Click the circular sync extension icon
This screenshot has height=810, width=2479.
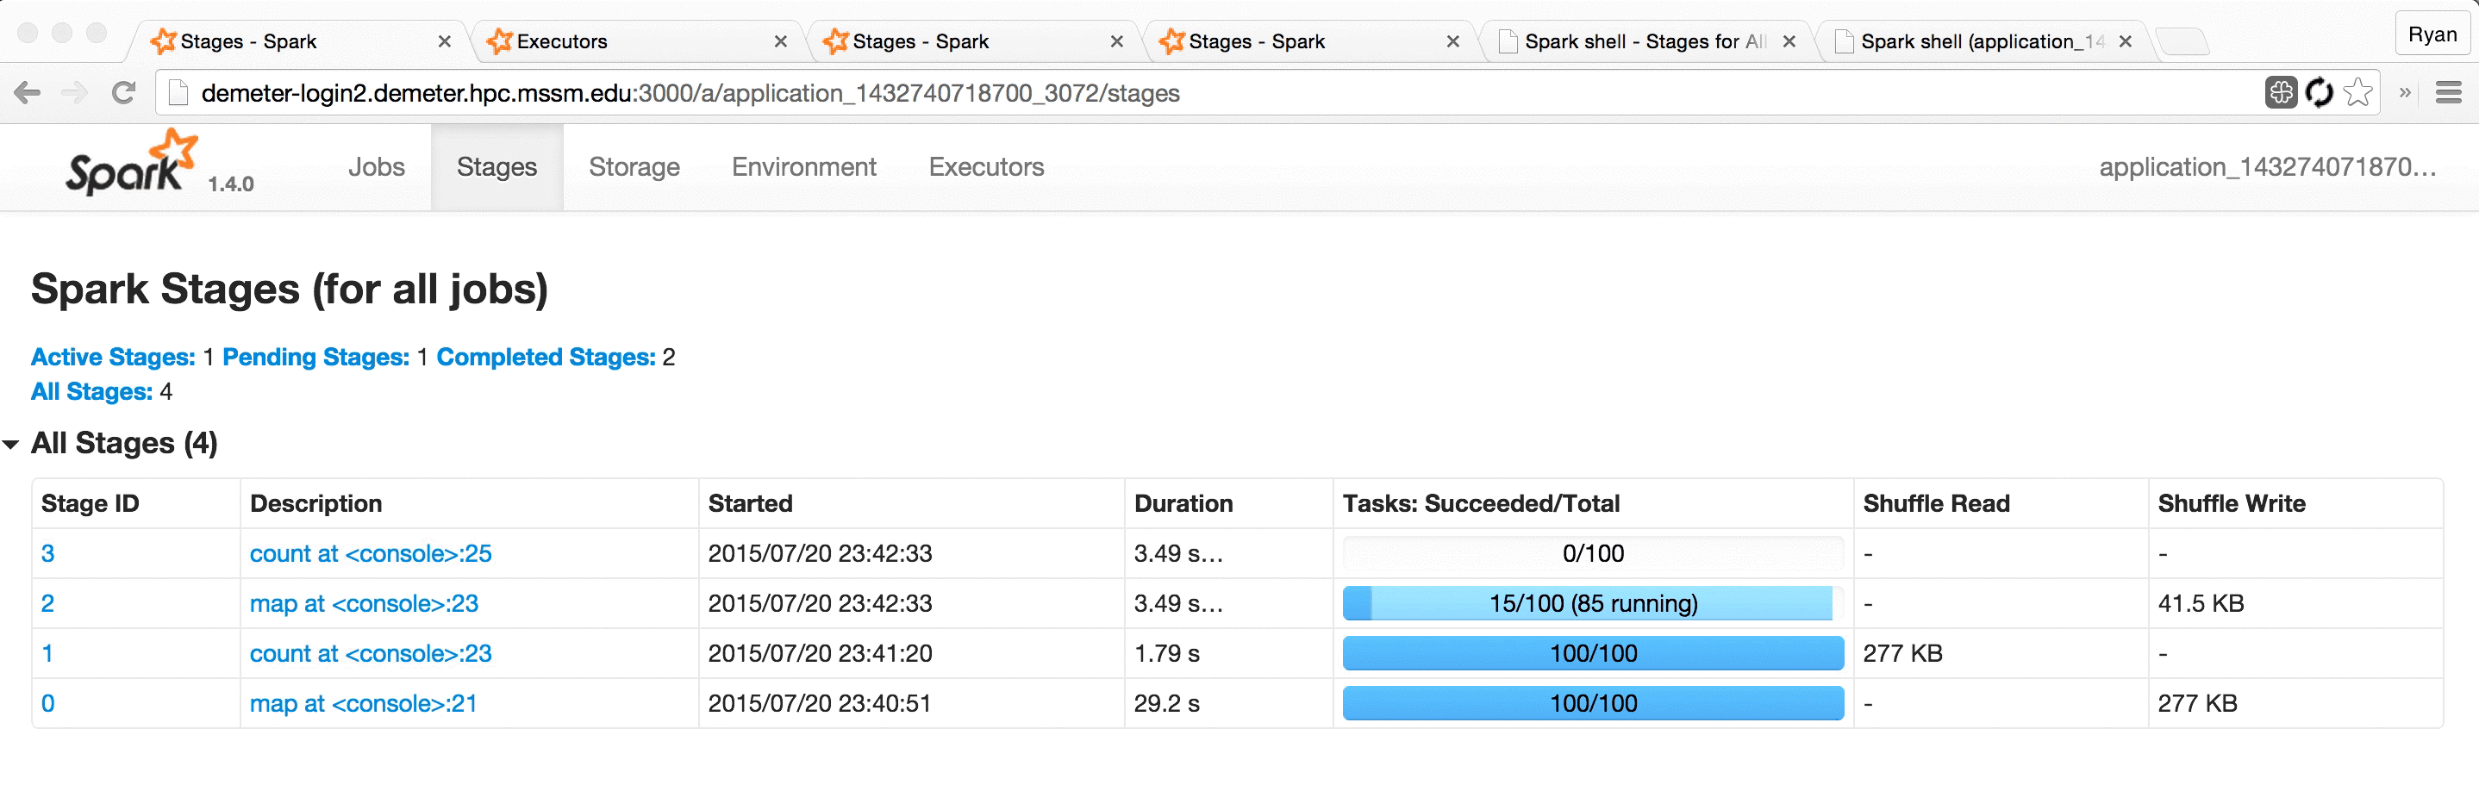(x=2320, y=92)
